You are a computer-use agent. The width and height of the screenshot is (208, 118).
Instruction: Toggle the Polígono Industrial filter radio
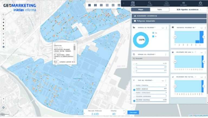point(134,101)
